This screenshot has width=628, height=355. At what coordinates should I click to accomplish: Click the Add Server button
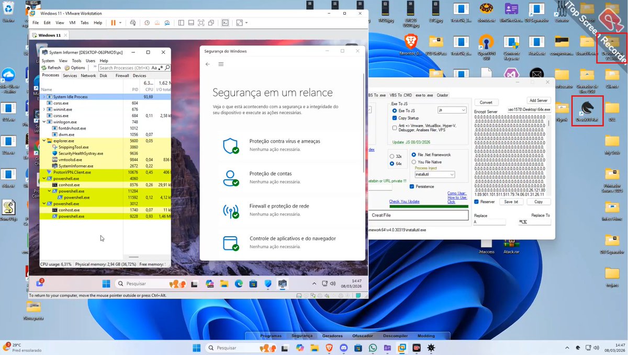538,100
